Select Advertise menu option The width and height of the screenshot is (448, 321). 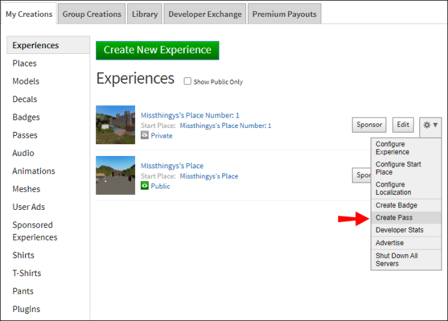(406, 242)
